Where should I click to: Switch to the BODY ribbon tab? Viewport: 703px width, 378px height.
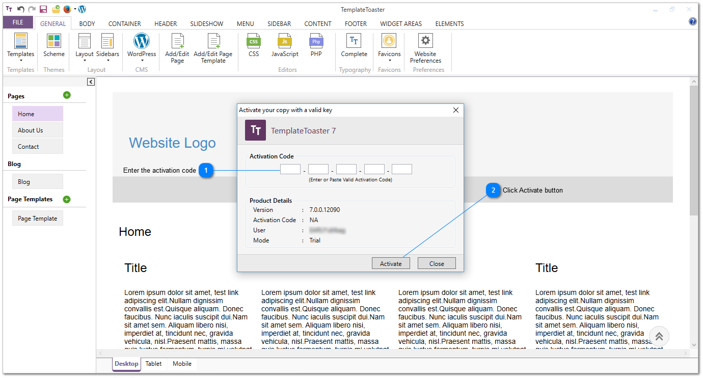[87, 23]
